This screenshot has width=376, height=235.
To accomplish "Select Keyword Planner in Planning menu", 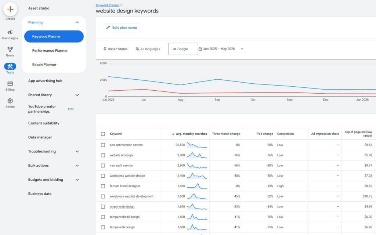I will [x=54, y=36].
